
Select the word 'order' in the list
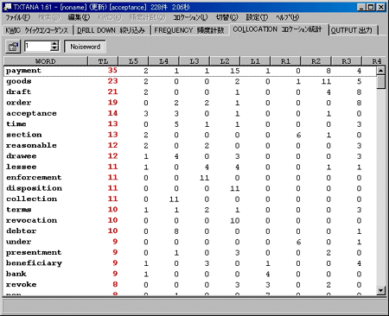click(x=19, y=103)
